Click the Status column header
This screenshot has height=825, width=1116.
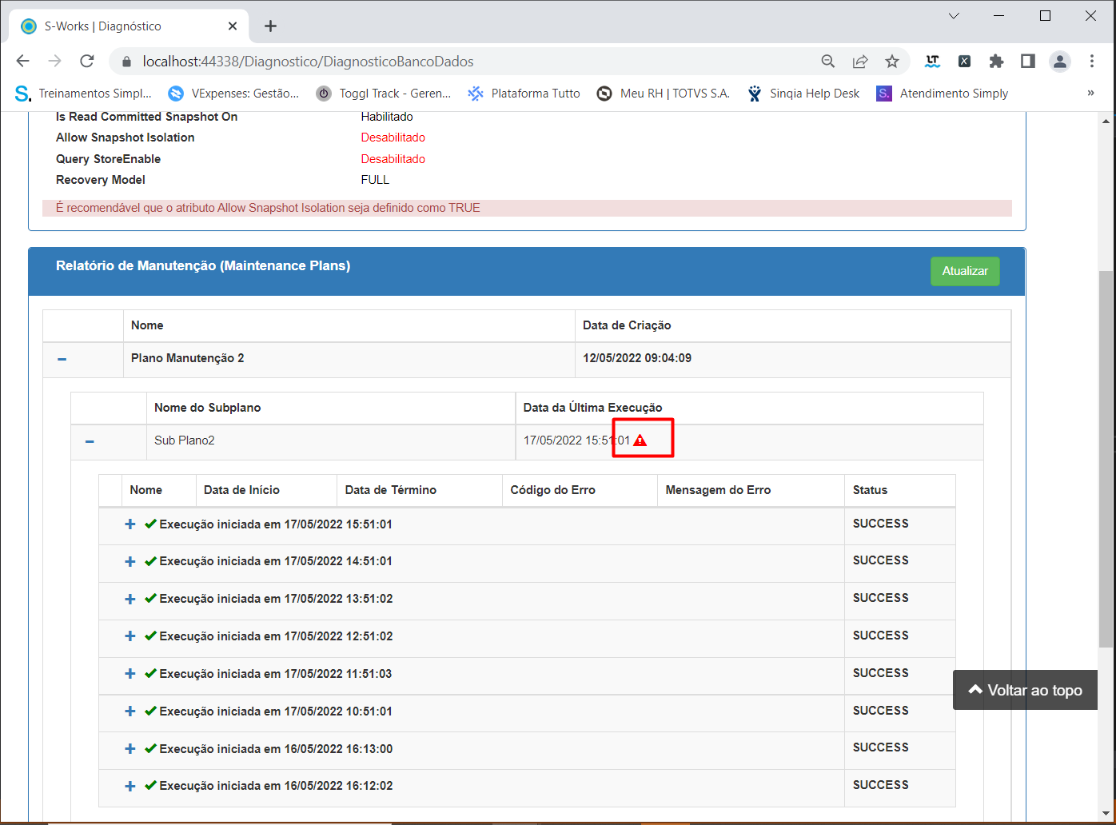click(870, 490)
